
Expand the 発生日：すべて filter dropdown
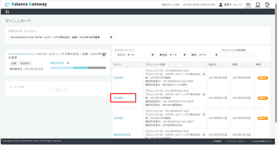coord(172,55)
